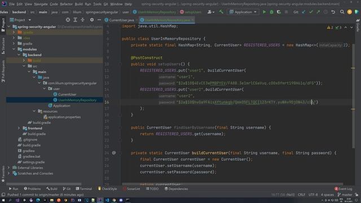361x203 pixels.
Task: Click the warnings count indicator
Action: (330, 28)
